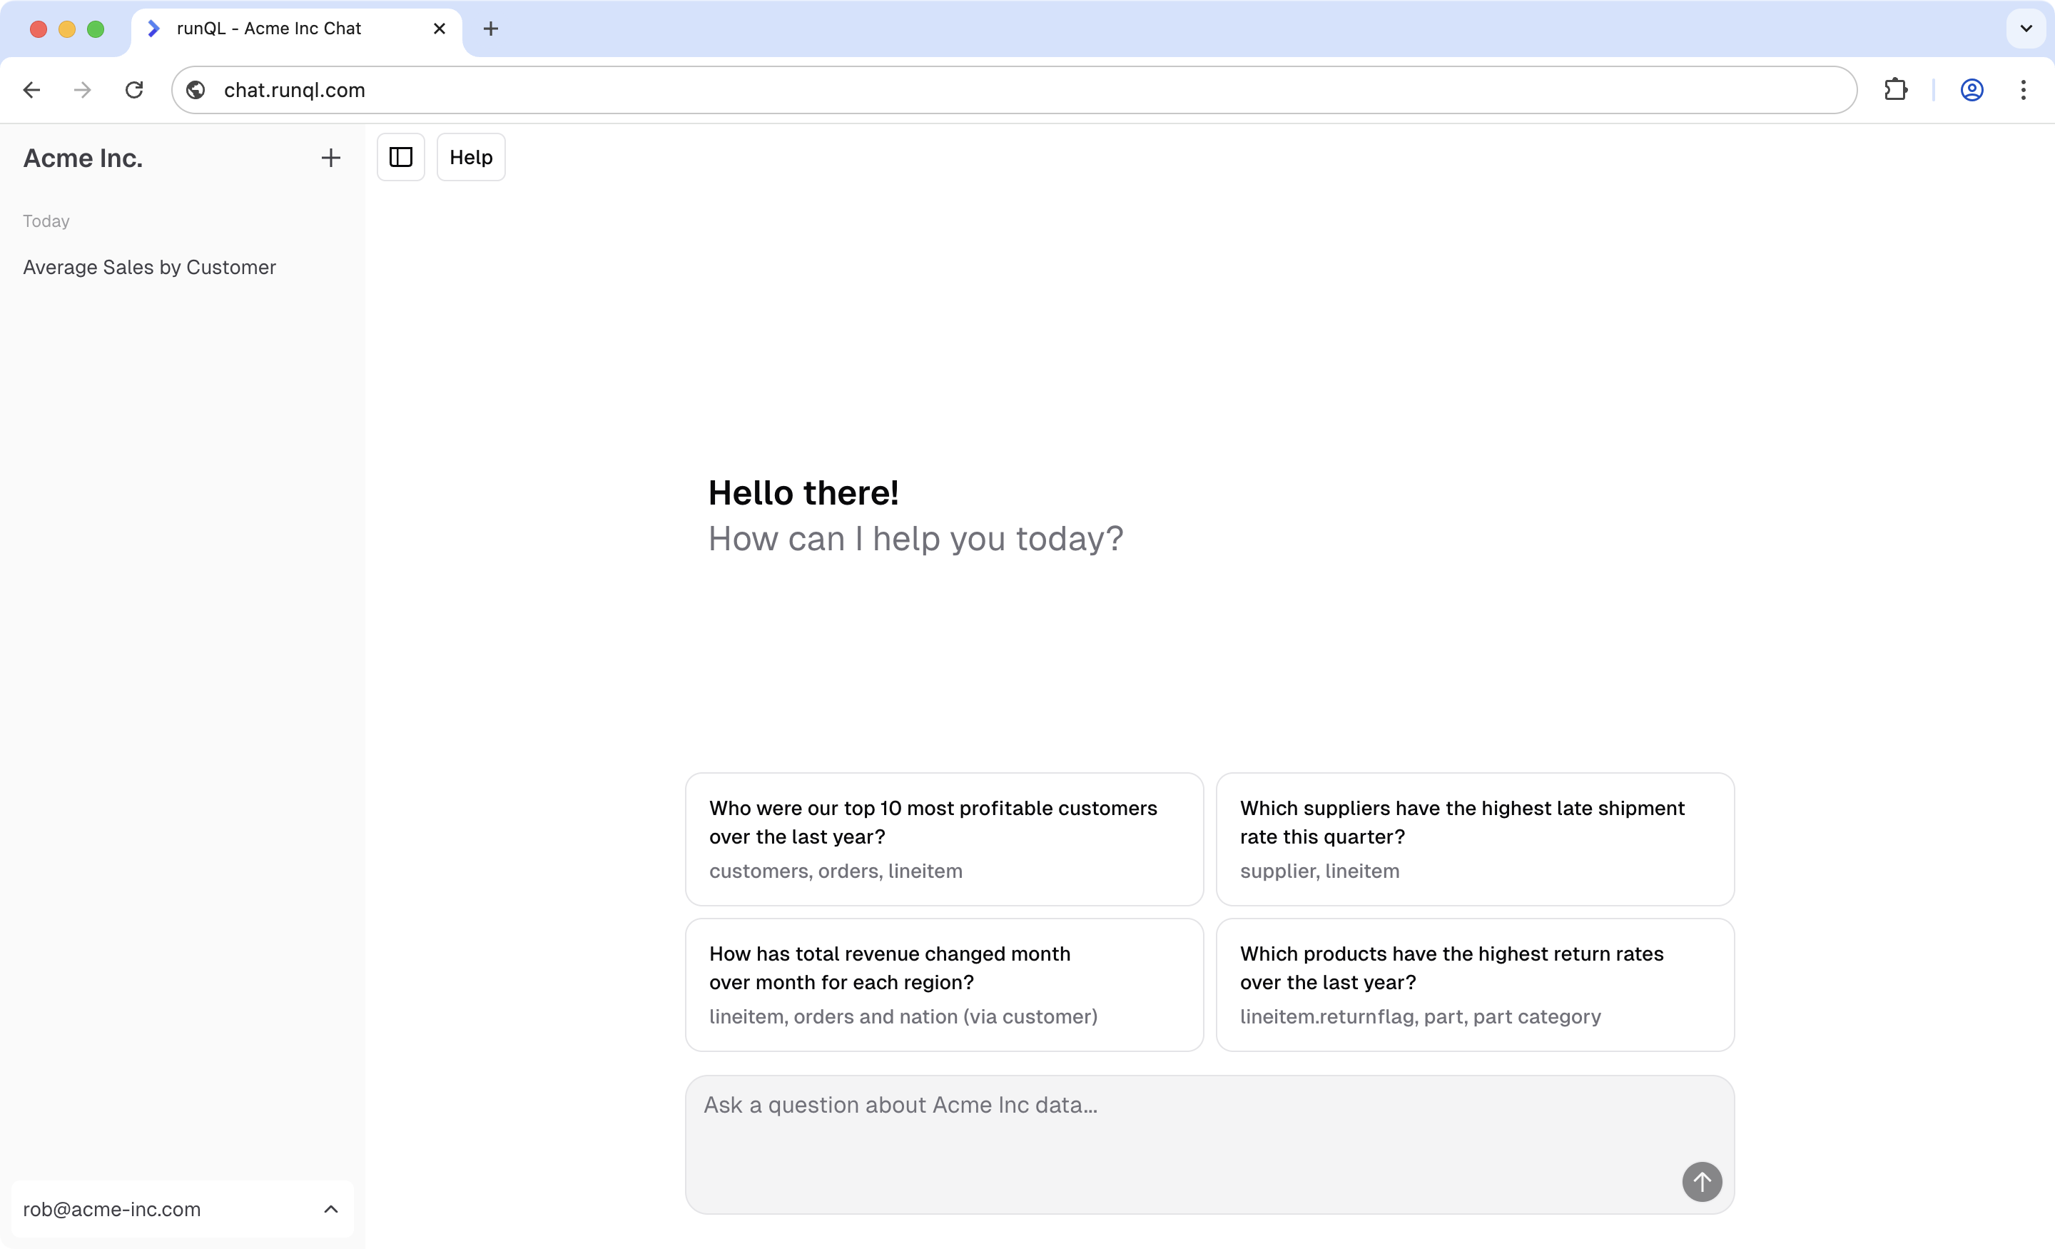Image resolution: width=2055 pixels, height=1249 pixels.
Task: Go back with browser back arrow
Action: (x=31, y=90)
